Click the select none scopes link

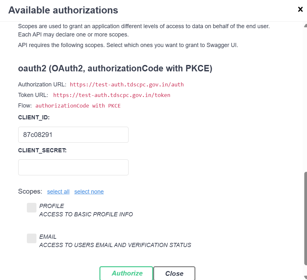click(x=89, y=191)
